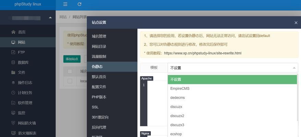Click the database icon beside 数据库

tap(13, 62)
